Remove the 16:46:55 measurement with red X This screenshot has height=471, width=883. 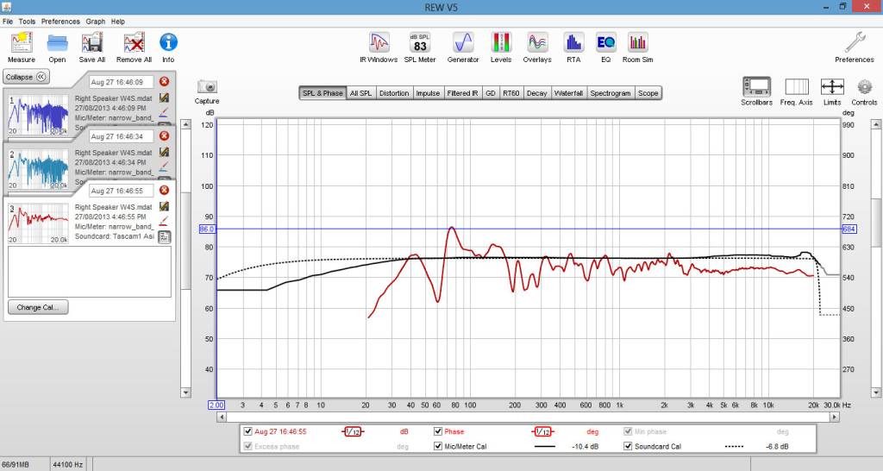[x=164, y=191]
